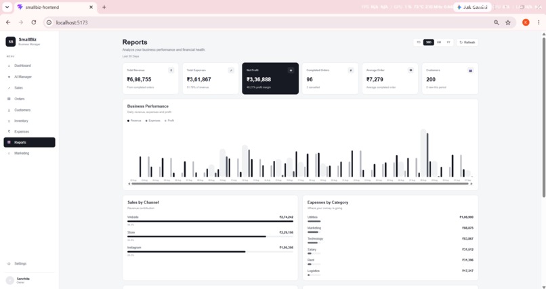Viewport: 546px width, 289px height.
Task: Go to Sales in the sidebar
Action: pyautogui.click(x=29, y=88)
